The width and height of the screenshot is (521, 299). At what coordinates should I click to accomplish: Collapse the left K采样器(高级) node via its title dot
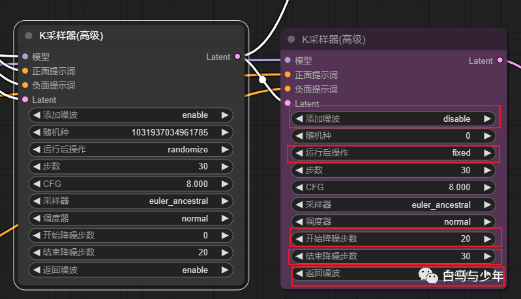[29, 36]
